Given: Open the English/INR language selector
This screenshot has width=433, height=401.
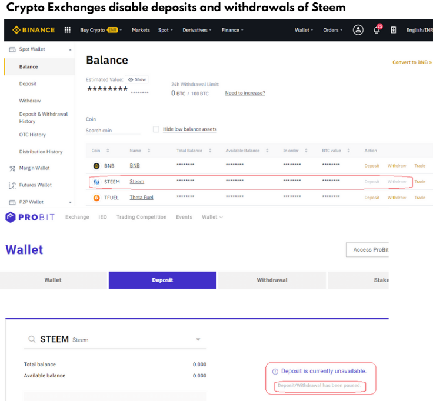Looking at the screenshot, I should pyautogui.click(x=419, y=30).
